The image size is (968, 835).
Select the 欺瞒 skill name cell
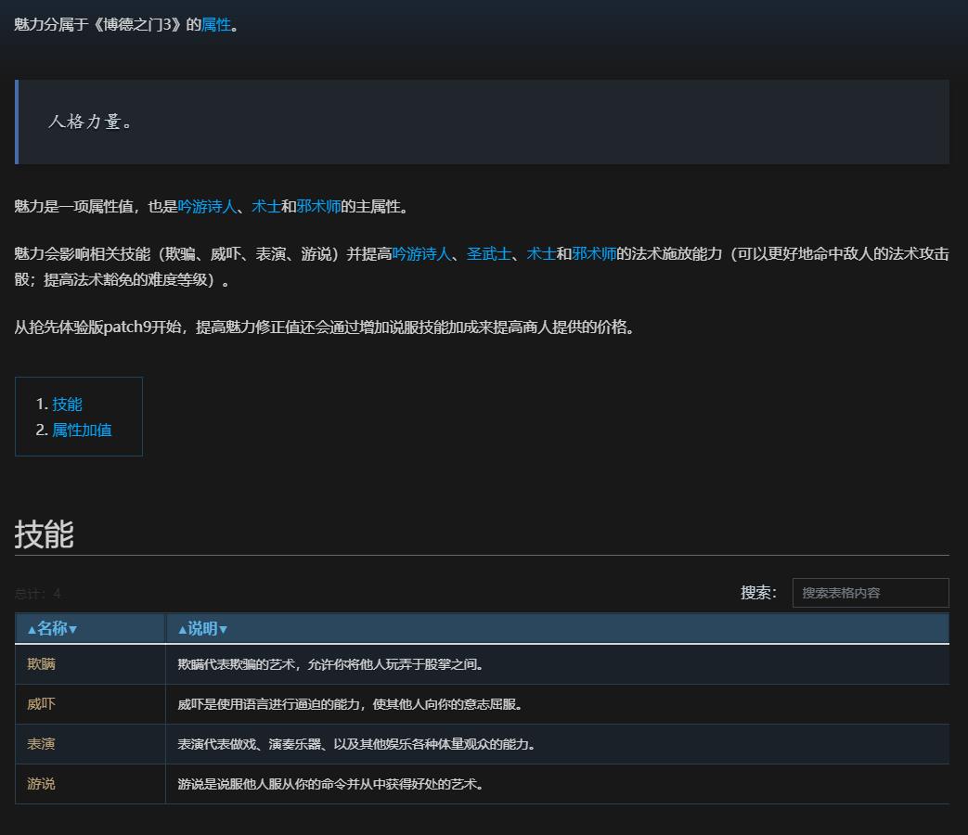[x=42, y=664]
